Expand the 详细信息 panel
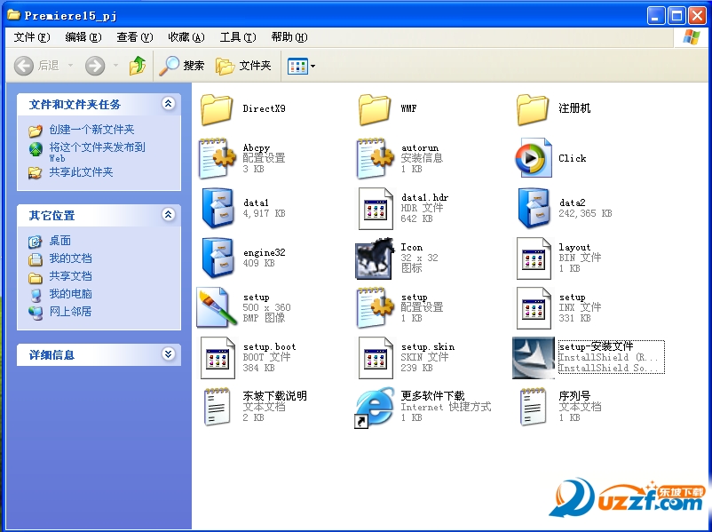Image resolution: width=712 pixels, height=532 pixels. (x=168, y=353)
